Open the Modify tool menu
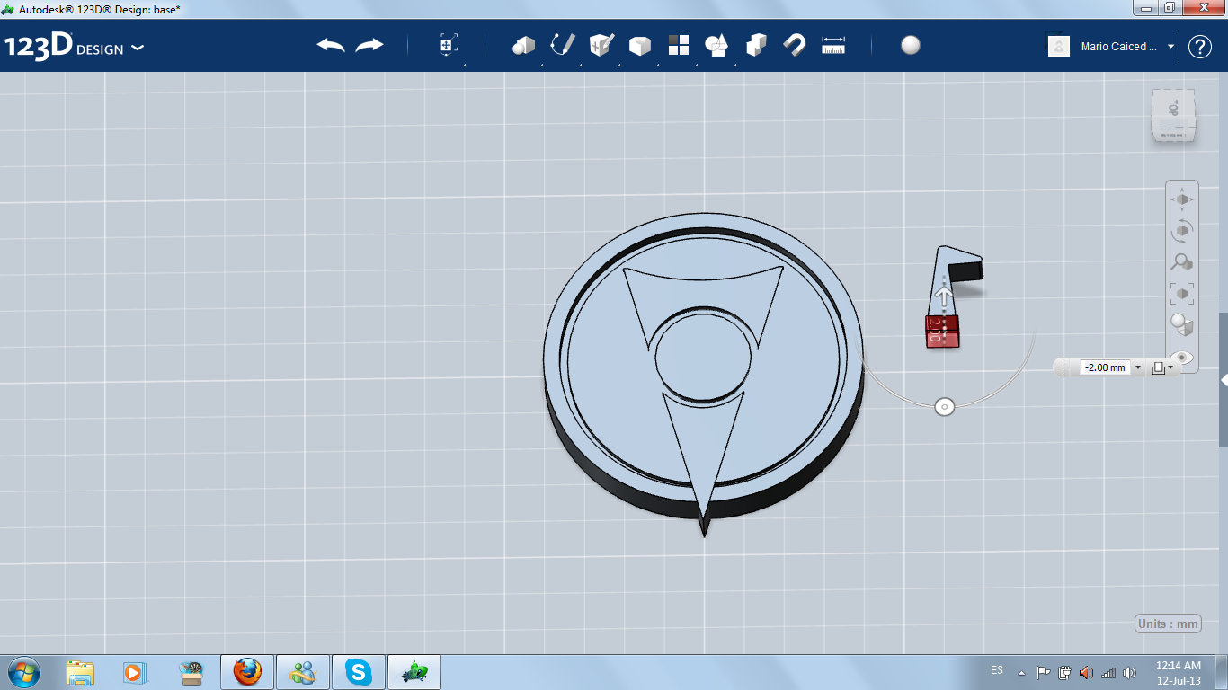Screen dimensions: 1228x690 tap(639, 46)
